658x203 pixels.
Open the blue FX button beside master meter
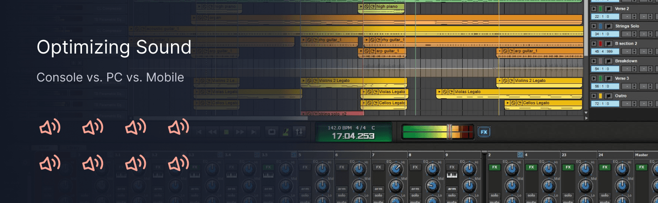[484, 132]
